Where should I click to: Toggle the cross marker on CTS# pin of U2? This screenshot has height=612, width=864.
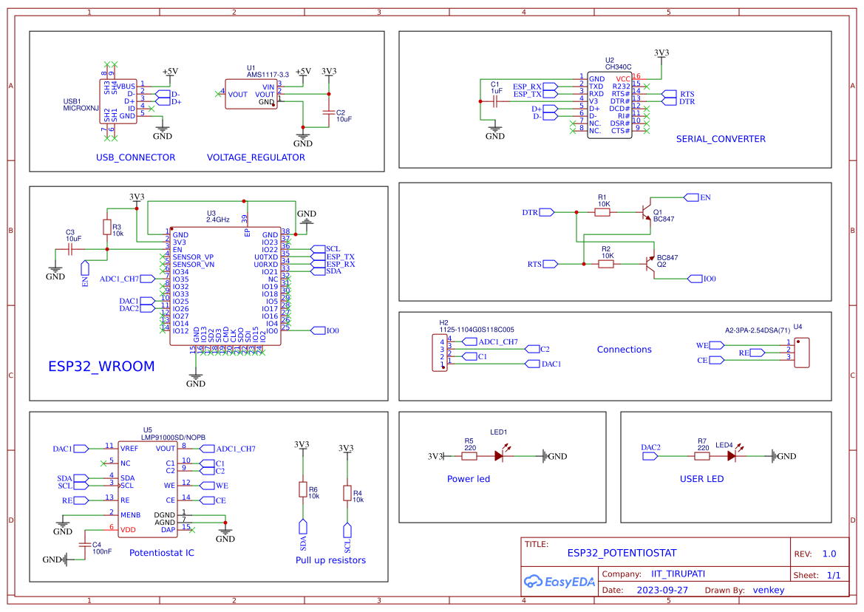click(647, 131)
